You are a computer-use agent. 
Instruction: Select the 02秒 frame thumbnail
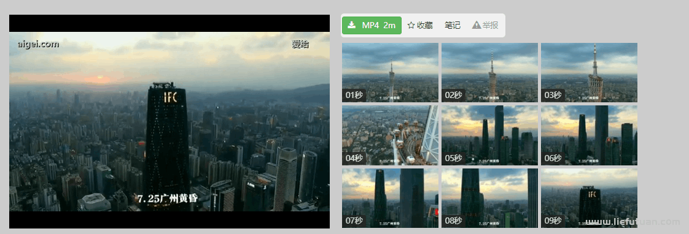489,73
